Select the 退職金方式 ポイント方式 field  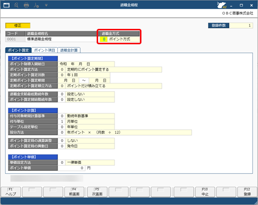click(x=120, y=39)
